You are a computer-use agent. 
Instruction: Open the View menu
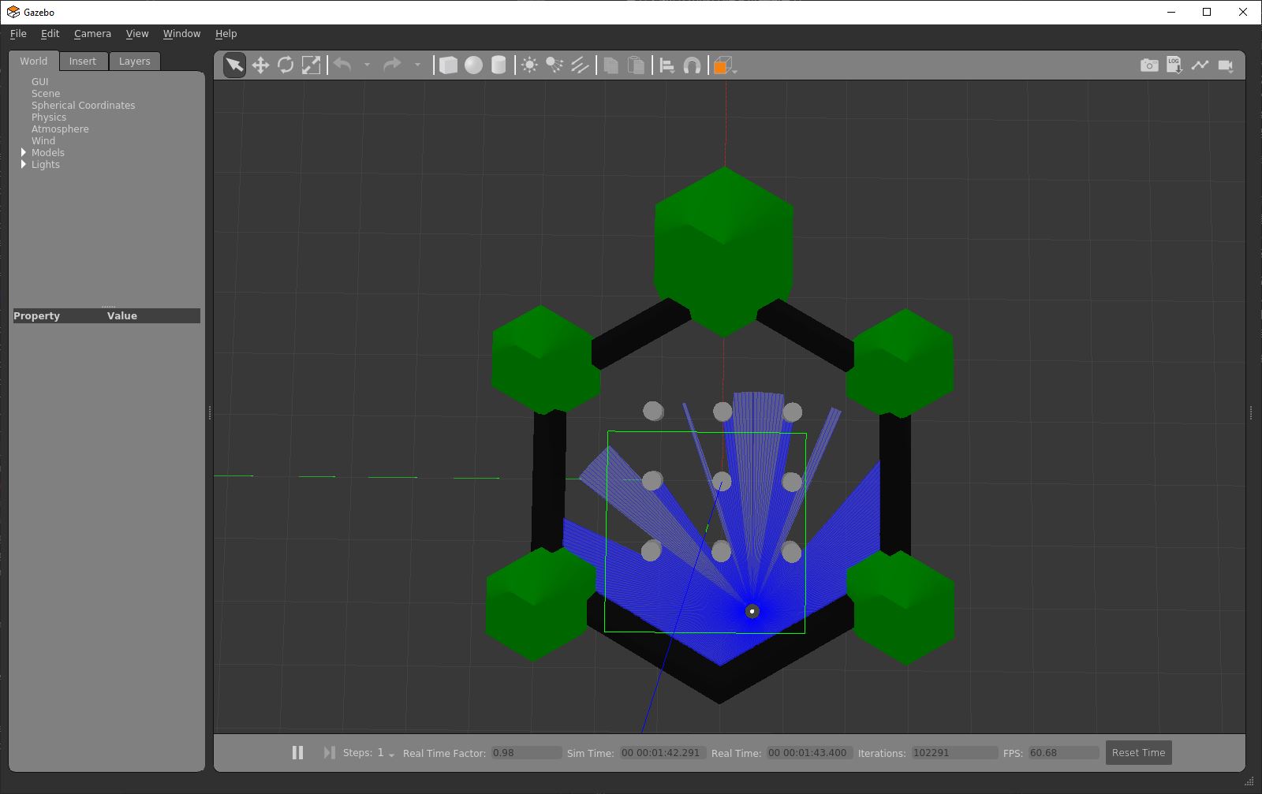137,33
